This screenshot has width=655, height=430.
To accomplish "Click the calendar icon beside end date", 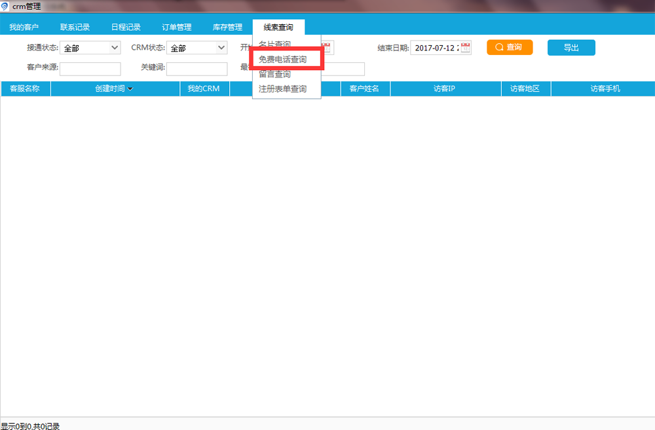I will (466, 47).
